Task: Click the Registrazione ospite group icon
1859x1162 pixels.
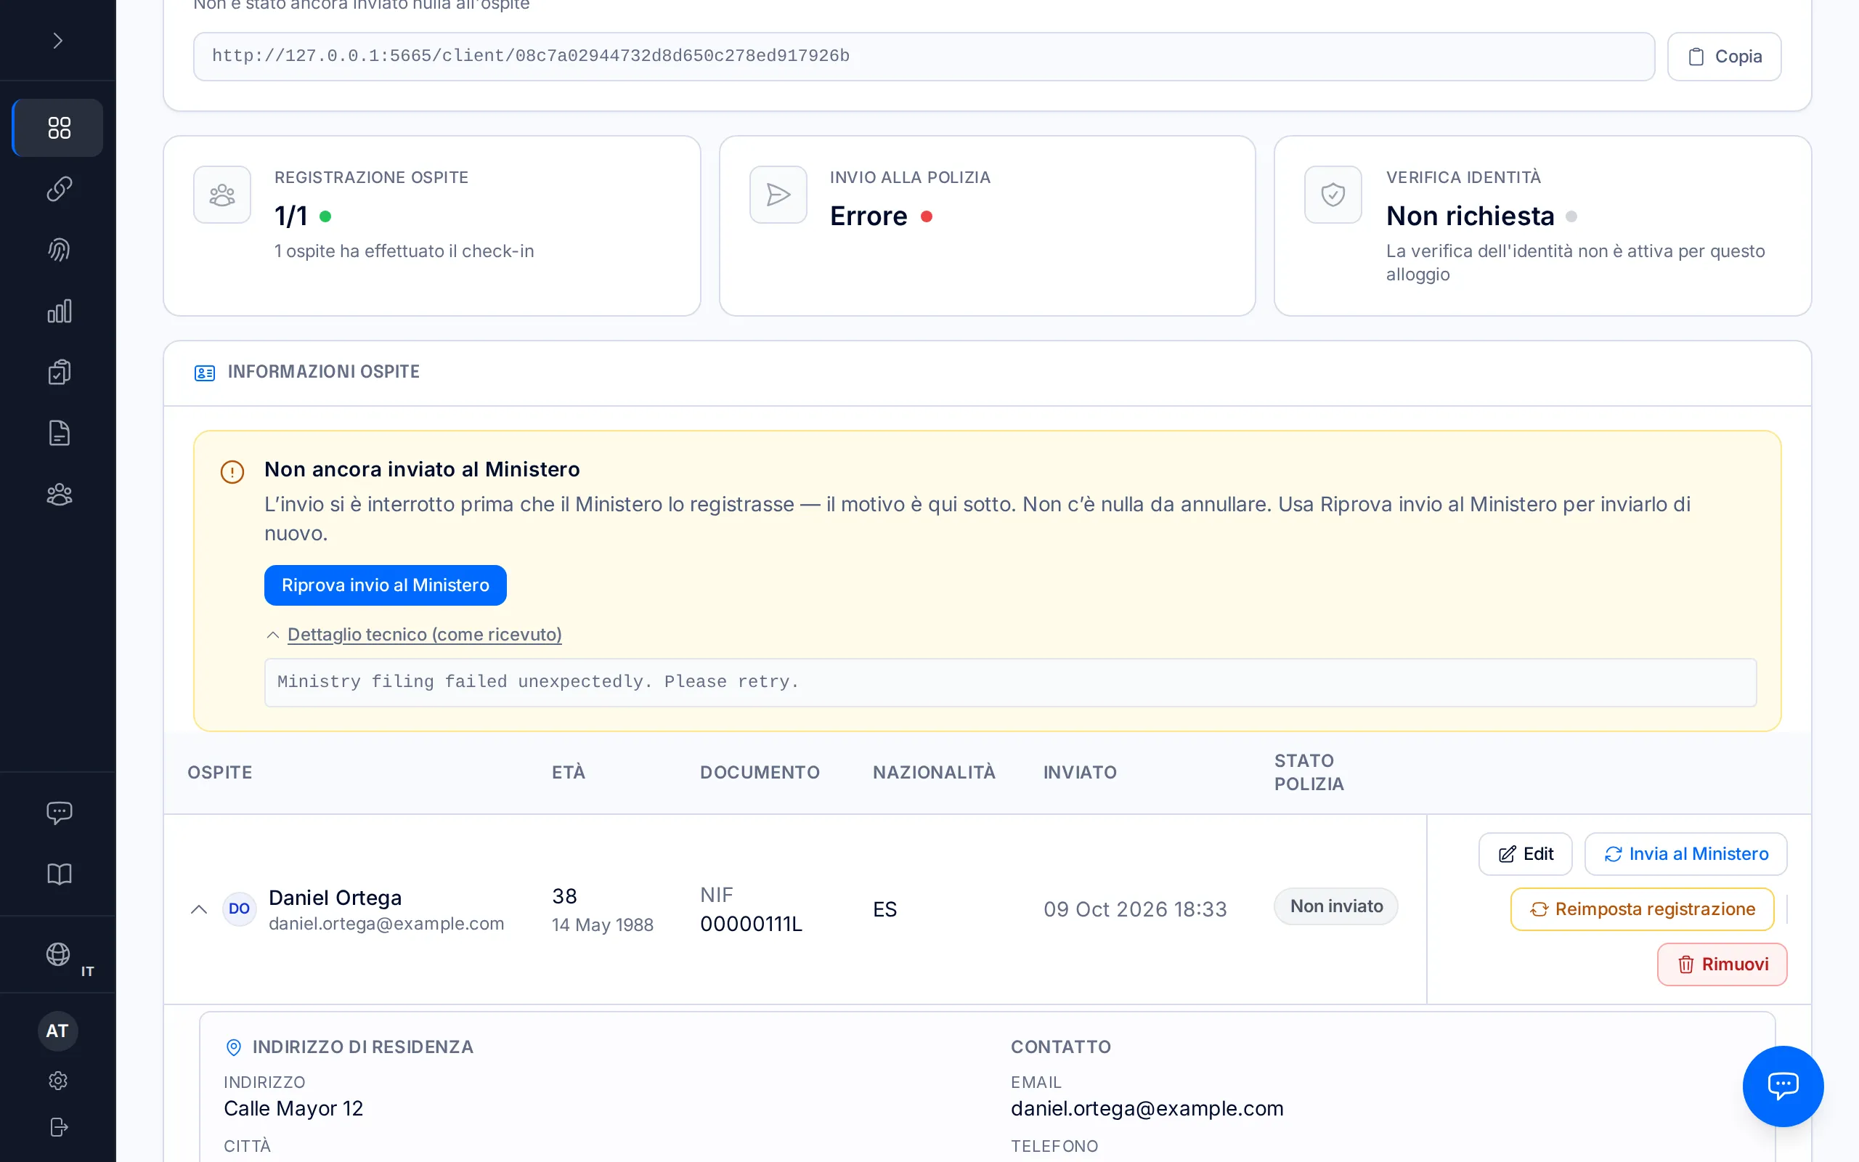Action: [222, 195]
